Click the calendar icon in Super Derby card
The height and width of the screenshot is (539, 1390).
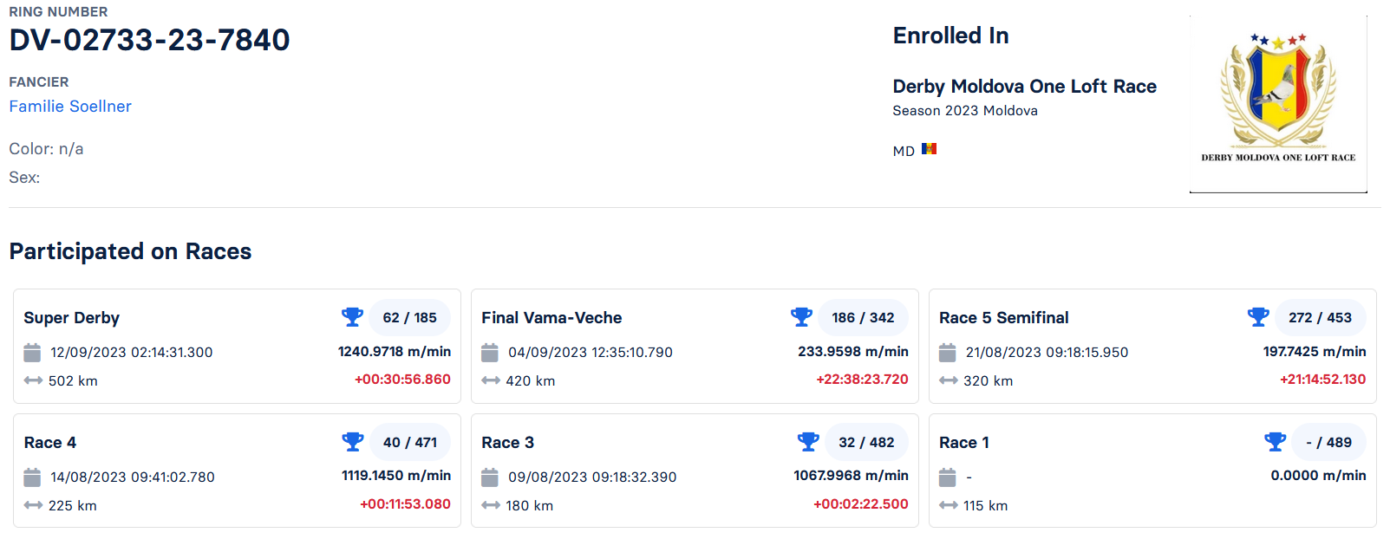[x=32, y=353]
